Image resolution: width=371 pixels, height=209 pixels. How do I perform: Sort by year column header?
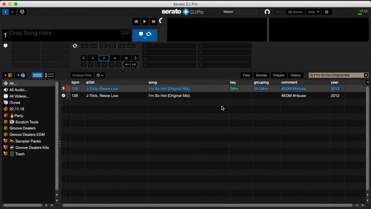[334, 82]
